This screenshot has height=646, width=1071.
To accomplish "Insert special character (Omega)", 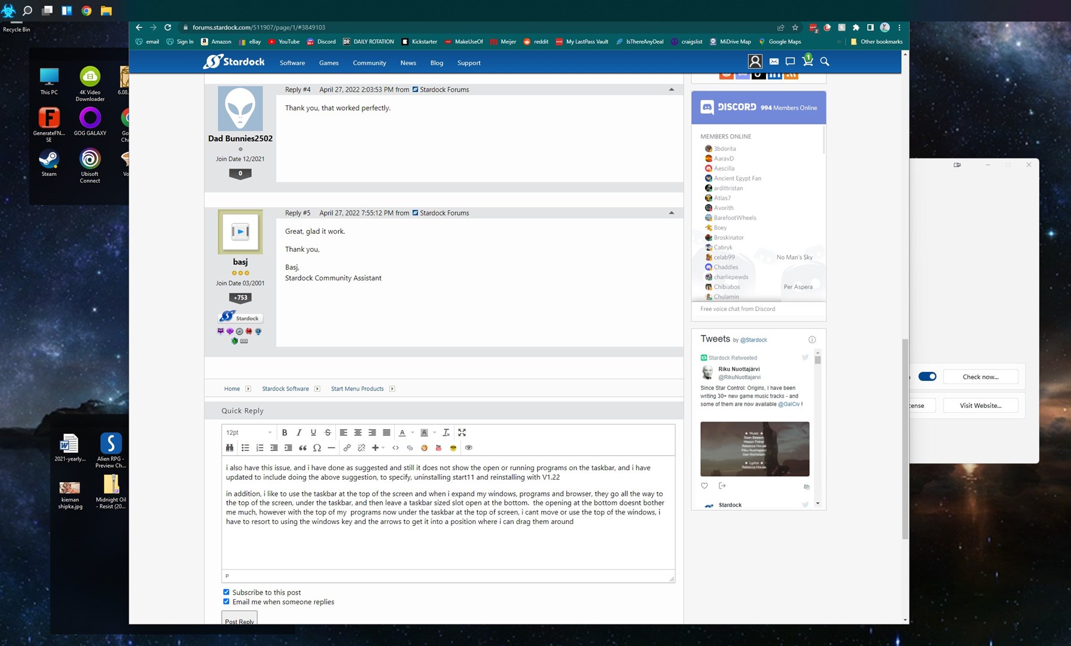I will coord(317,447).
